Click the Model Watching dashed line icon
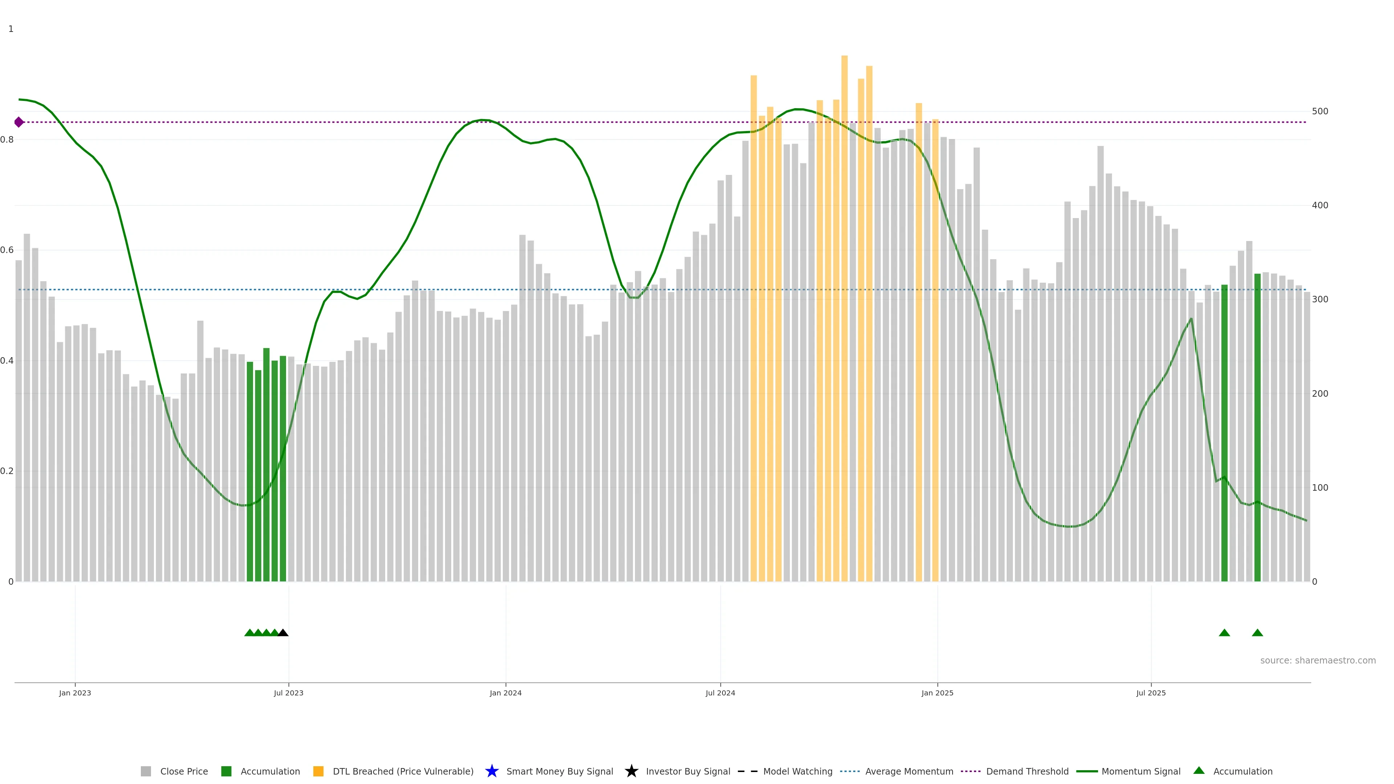This screenshot has height=784, width=1394. (747, 771)
